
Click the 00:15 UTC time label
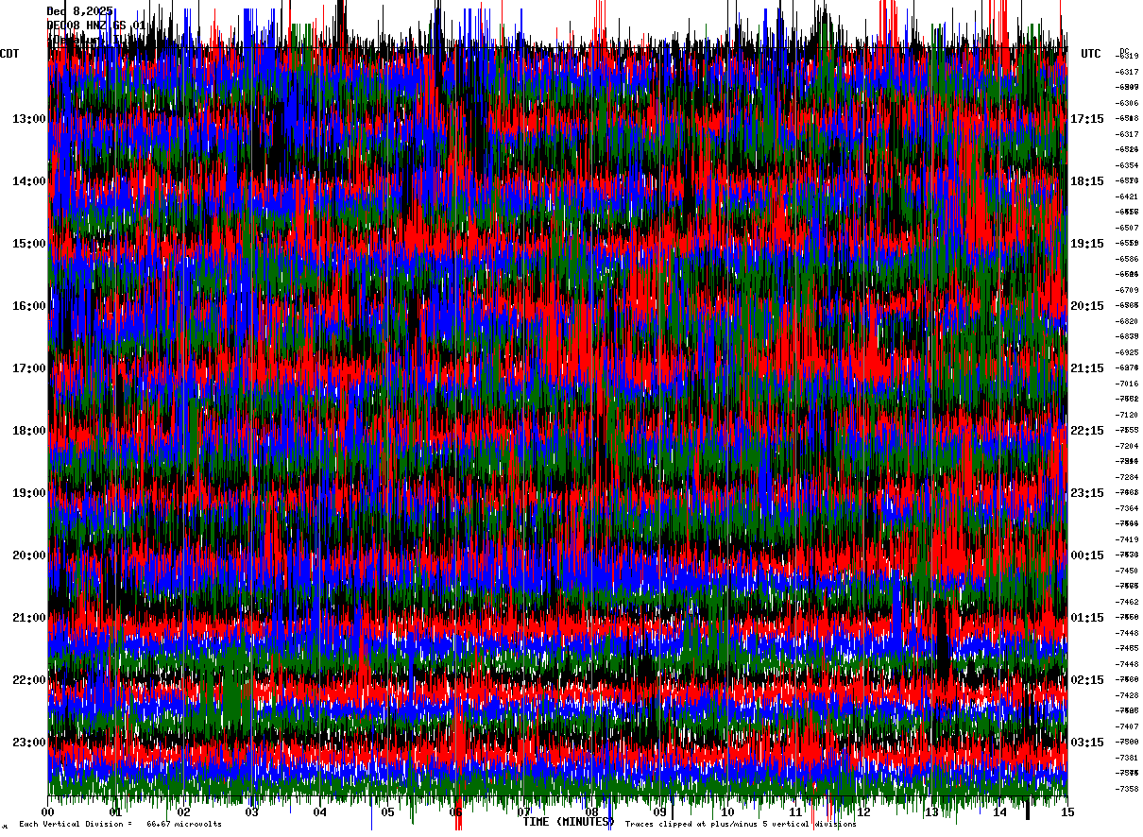point(1087,555)
